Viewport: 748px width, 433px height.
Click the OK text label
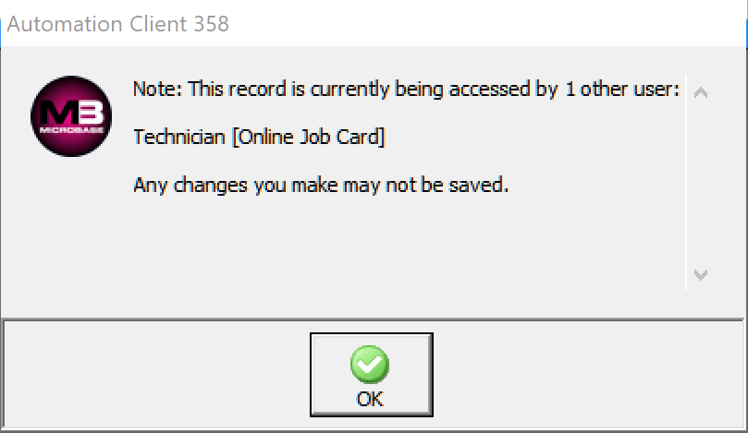[370, 399]
